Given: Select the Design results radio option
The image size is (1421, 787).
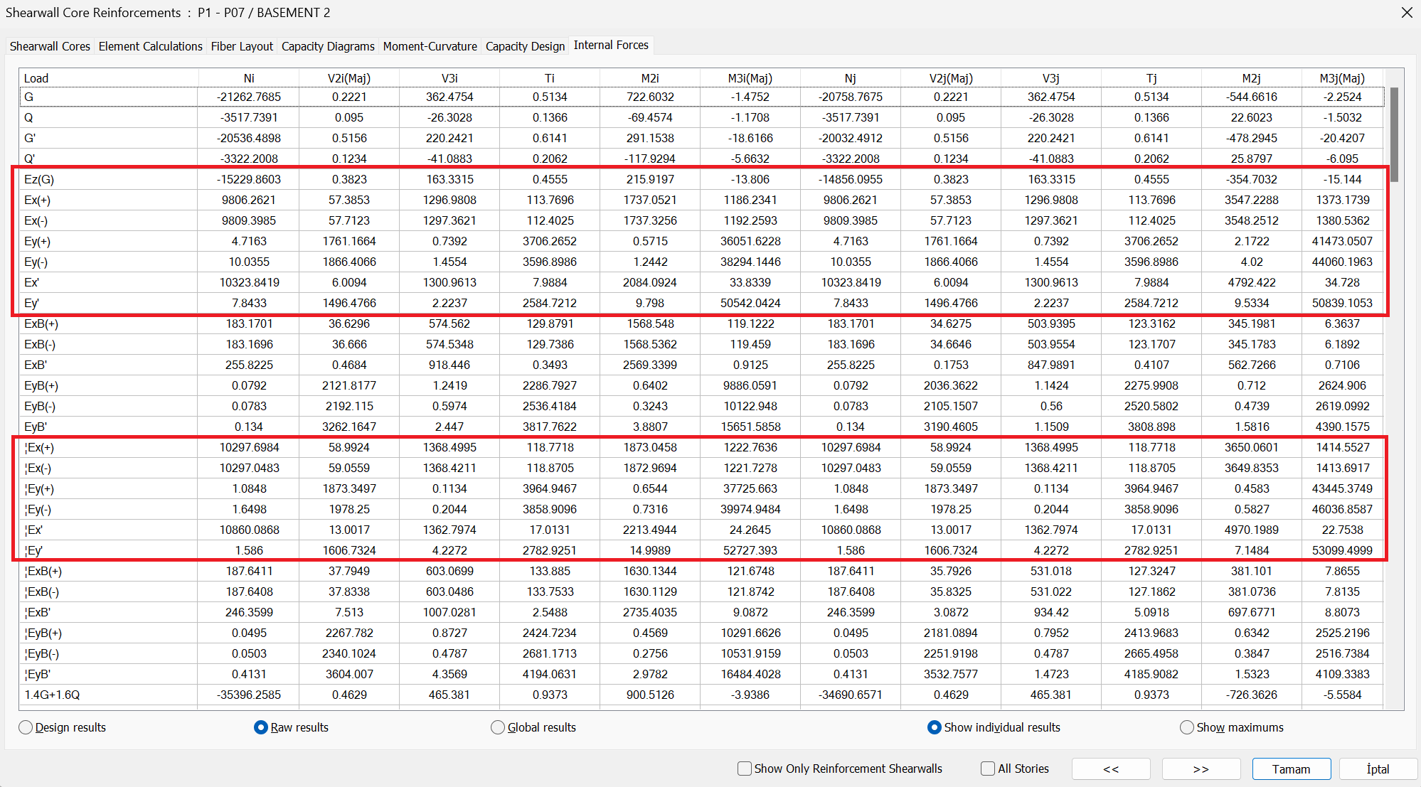Looking at the screenshot, I should coord(26,727).
